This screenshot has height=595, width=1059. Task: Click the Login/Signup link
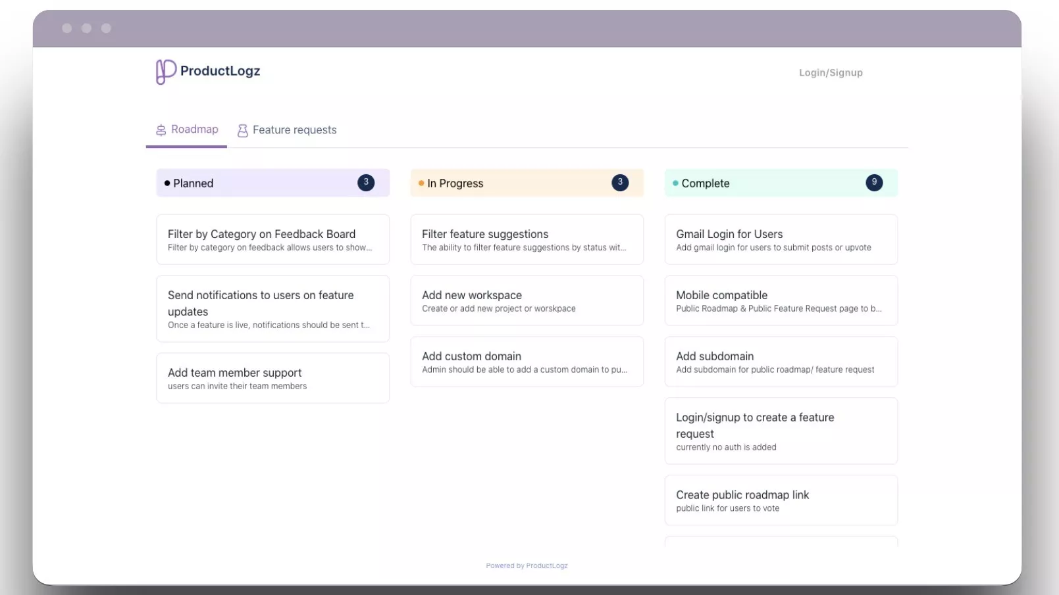(831, 73)
